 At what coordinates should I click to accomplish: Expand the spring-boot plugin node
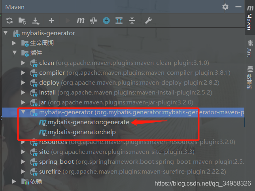click(x=23, y=162)
